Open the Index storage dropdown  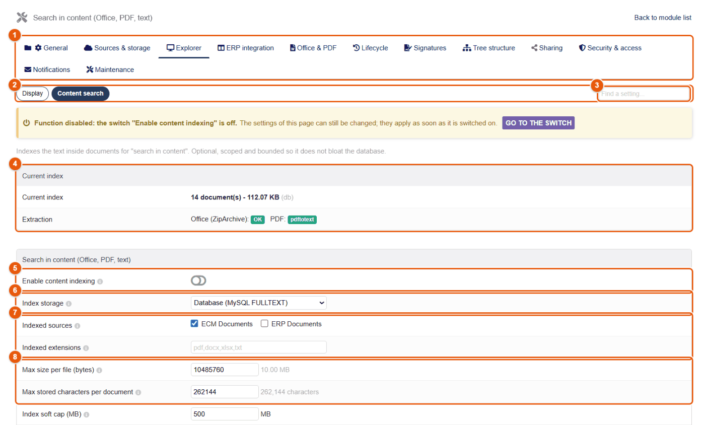click(x=259, y=303)
